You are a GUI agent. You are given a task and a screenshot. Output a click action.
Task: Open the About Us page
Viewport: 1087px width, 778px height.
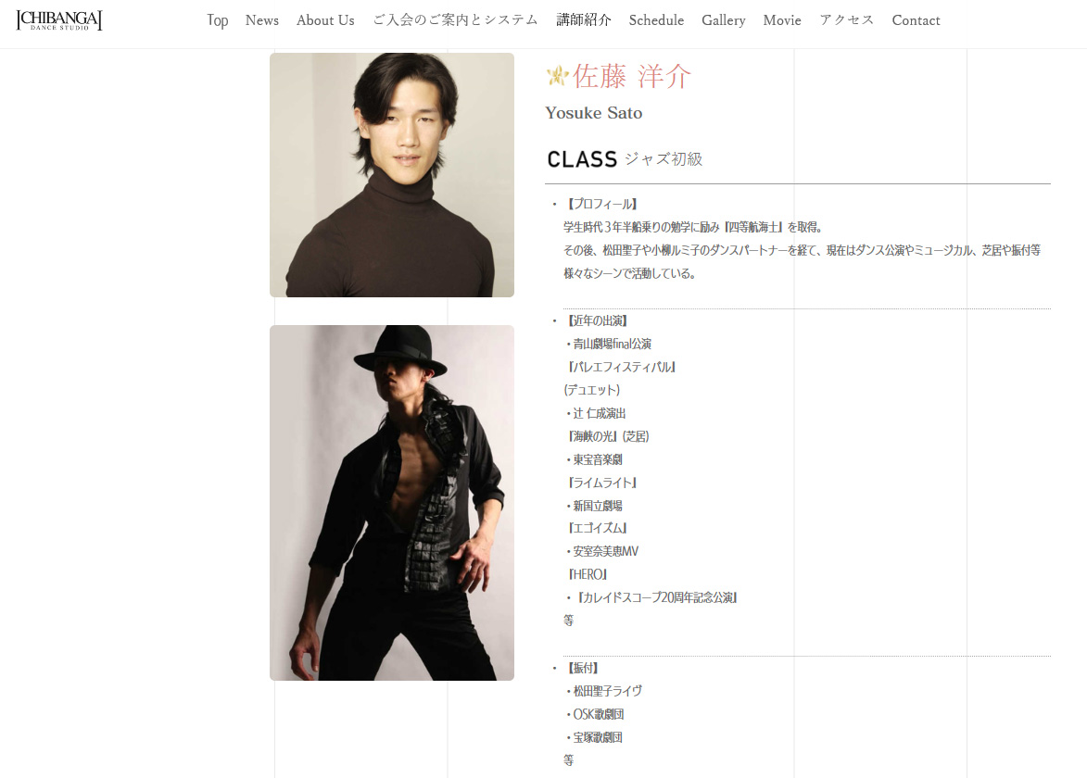[x=325, y=20]
